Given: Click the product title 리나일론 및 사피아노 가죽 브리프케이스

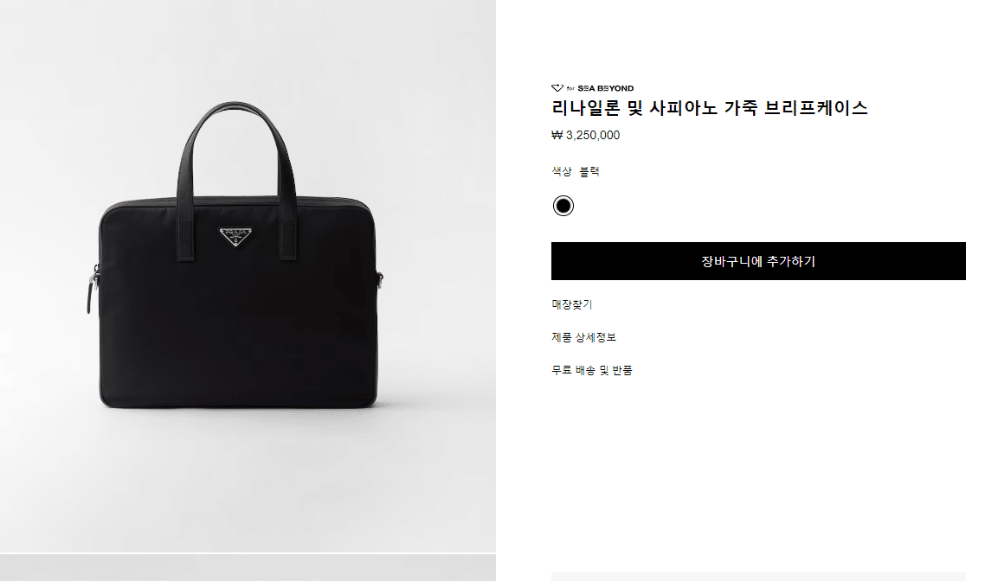Looking at the screenshot, I should coord(709,108).
